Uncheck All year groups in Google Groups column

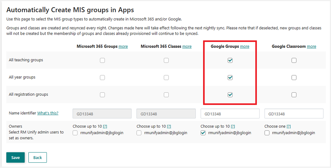[230, 77]
